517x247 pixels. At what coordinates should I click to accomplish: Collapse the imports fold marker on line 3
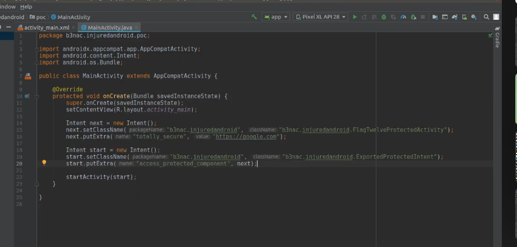pos(37,49)
